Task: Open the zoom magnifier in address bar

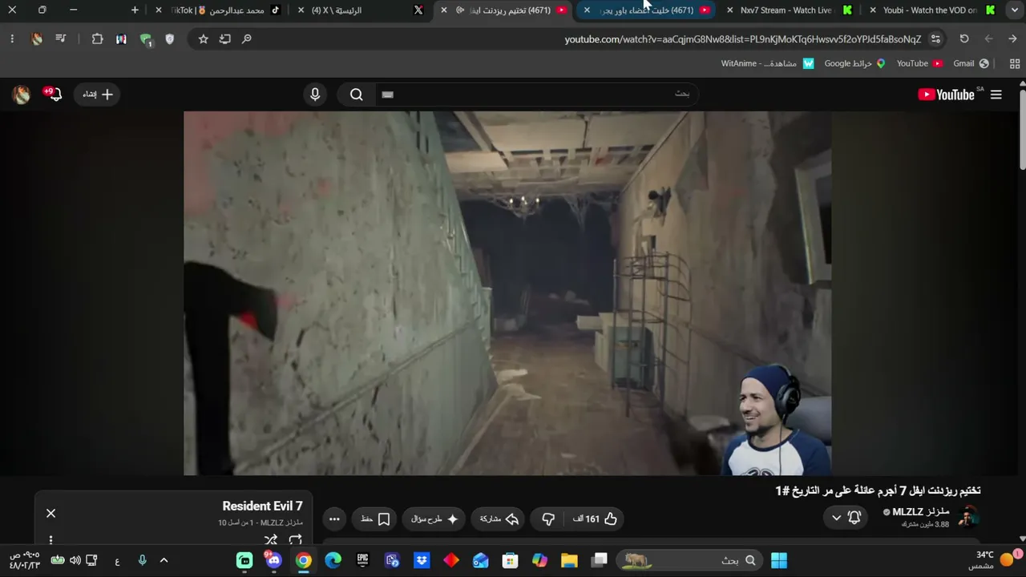Action: coord(247,38)
